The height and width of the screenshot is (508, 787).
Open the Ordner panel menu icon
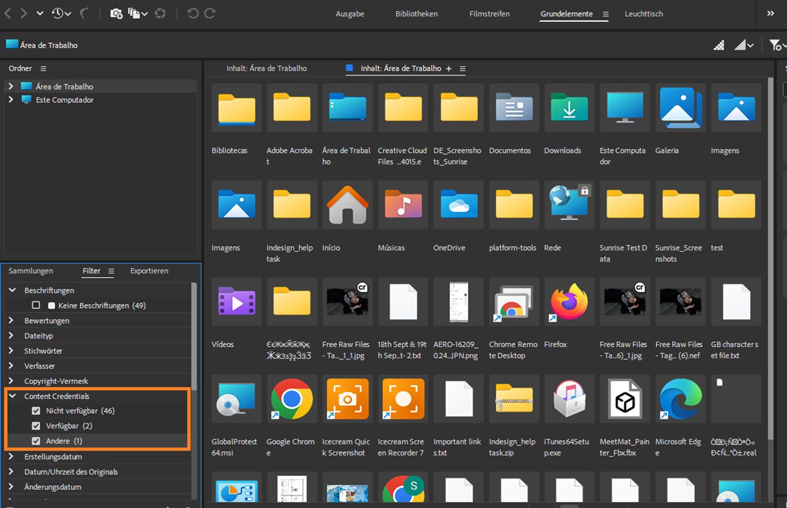pyautogui.click(x=43, y=68)
